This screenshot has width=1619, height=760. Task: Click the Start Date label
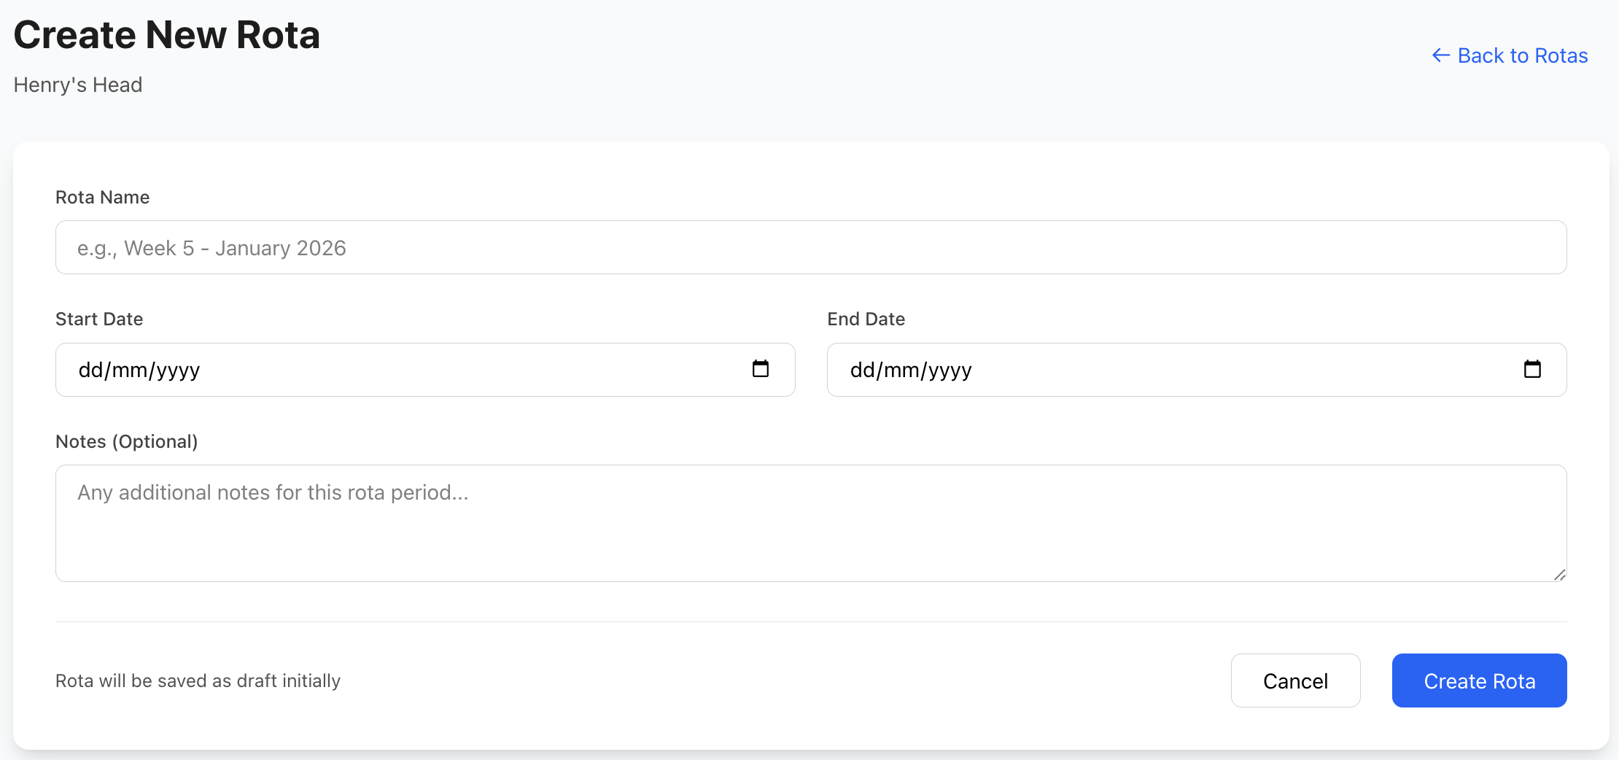(99, 319)
